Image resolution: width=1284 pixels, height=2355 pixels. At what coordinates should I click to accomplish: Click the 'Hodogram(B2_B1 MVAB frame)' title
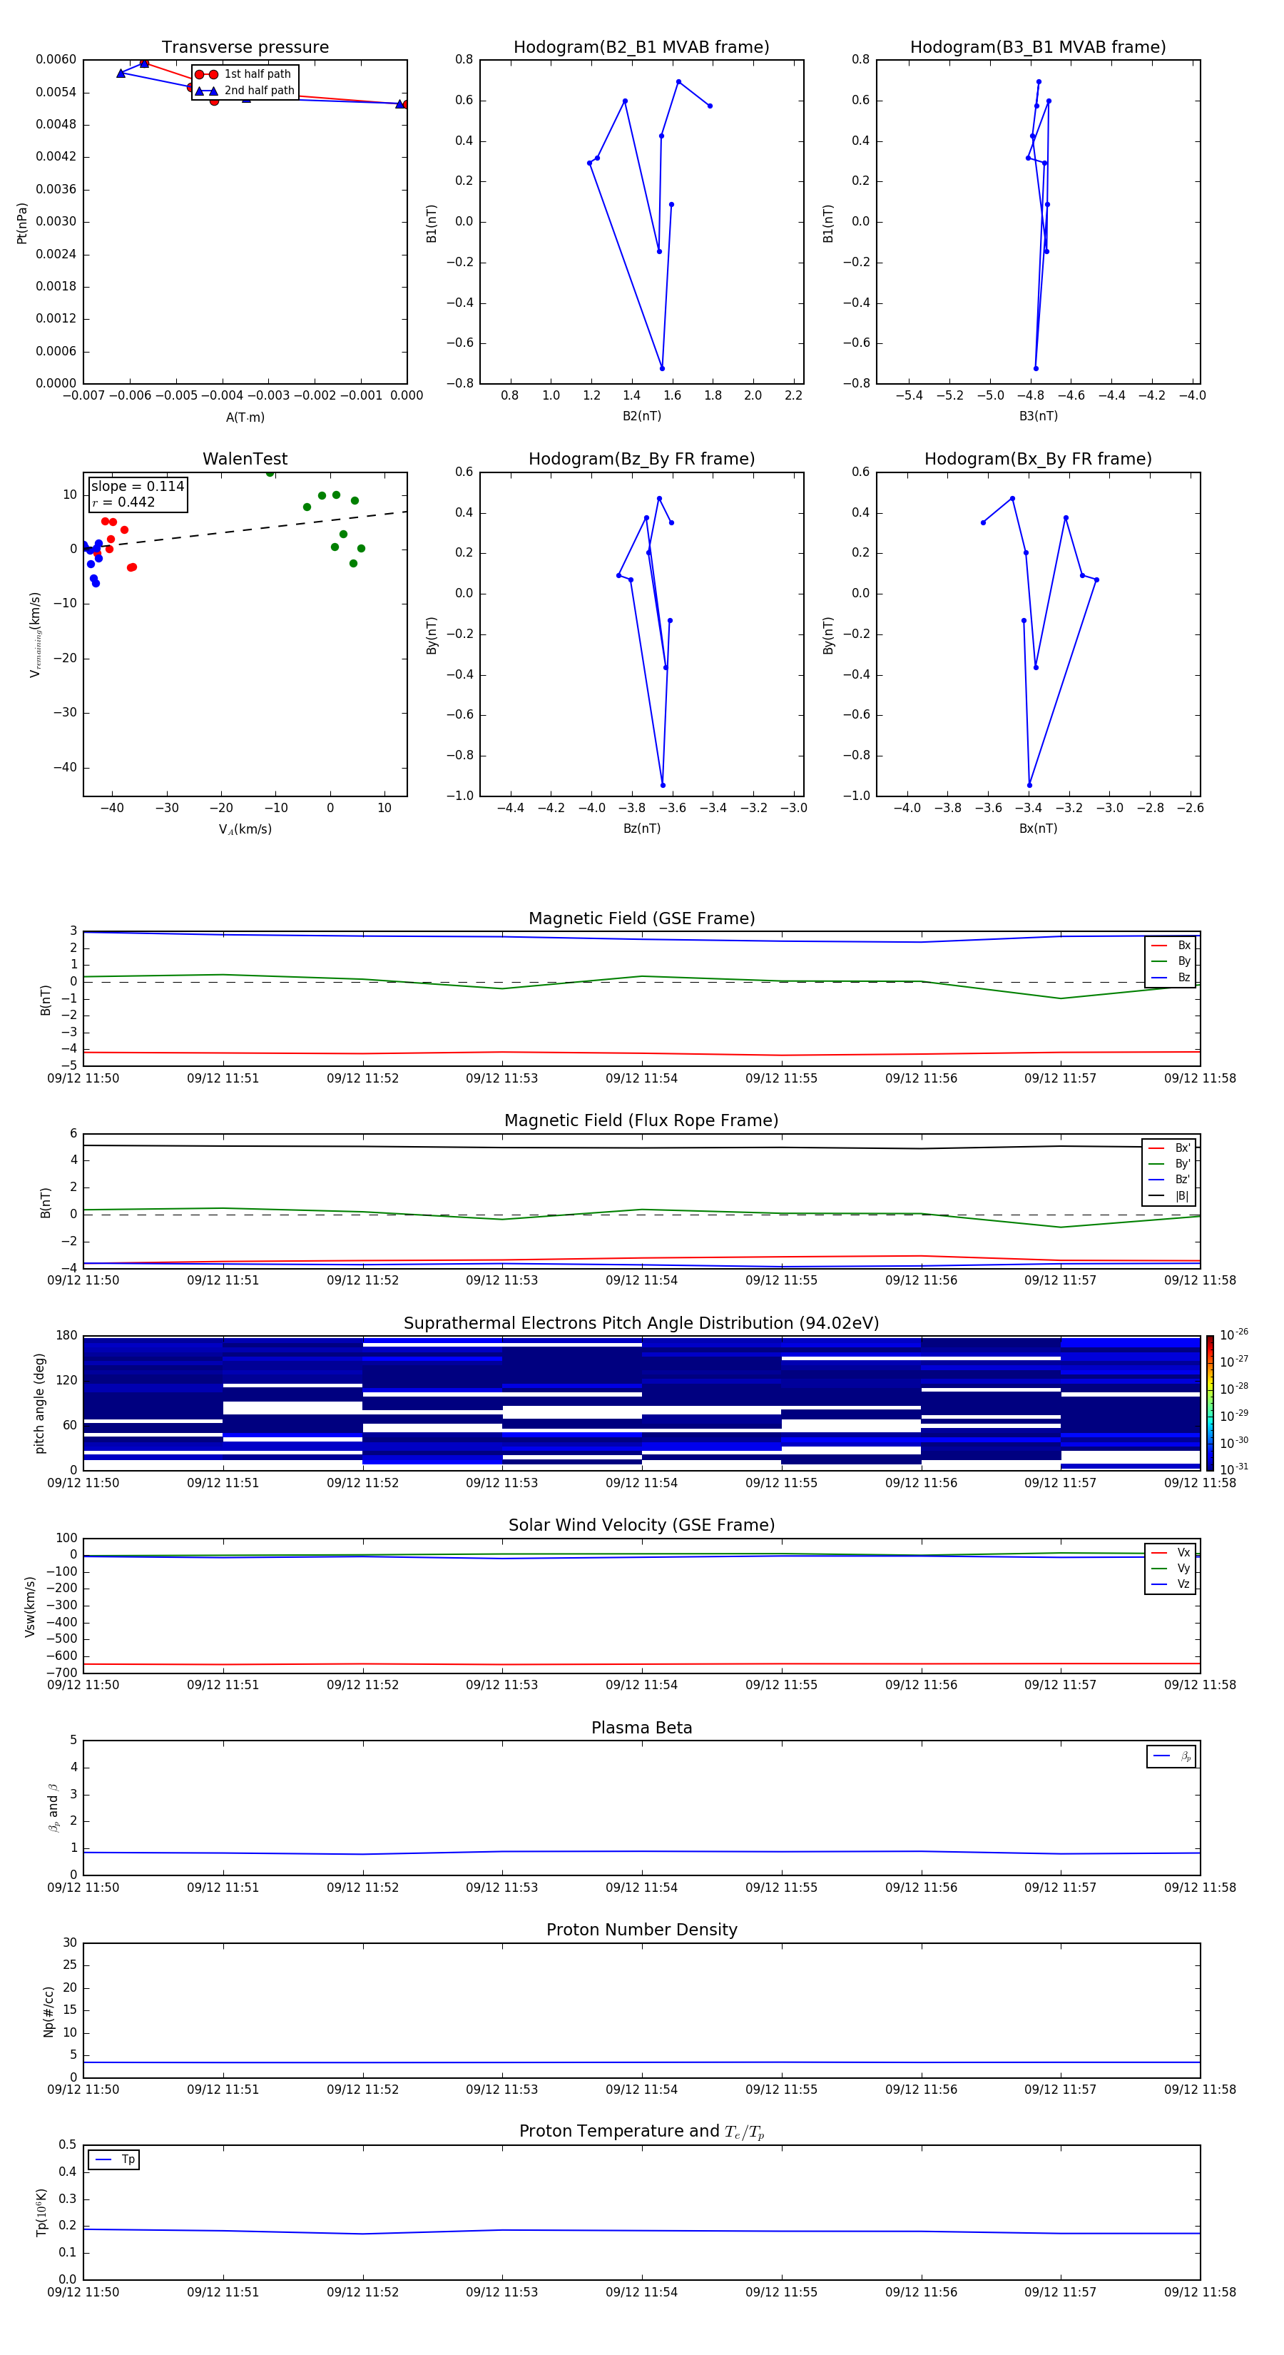pos(641,46)
